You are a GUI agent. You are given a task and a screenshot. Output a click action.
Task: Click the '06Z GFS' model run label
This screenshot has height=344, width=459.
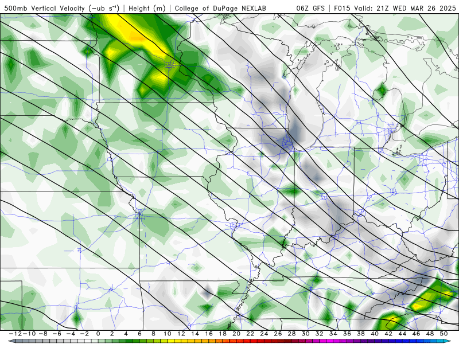pos(310,9)
